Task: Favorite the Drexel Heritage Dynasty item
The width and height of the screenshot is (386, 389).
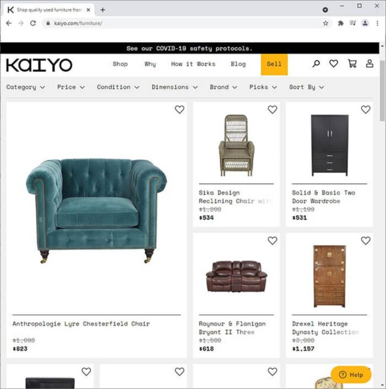Action: coord(366,241)
